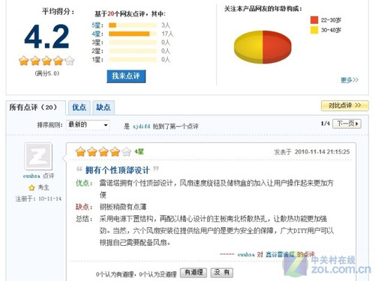Click the 4星 label link
The width and height of the screenshot is (375, 281).
[x=96, y=34]
